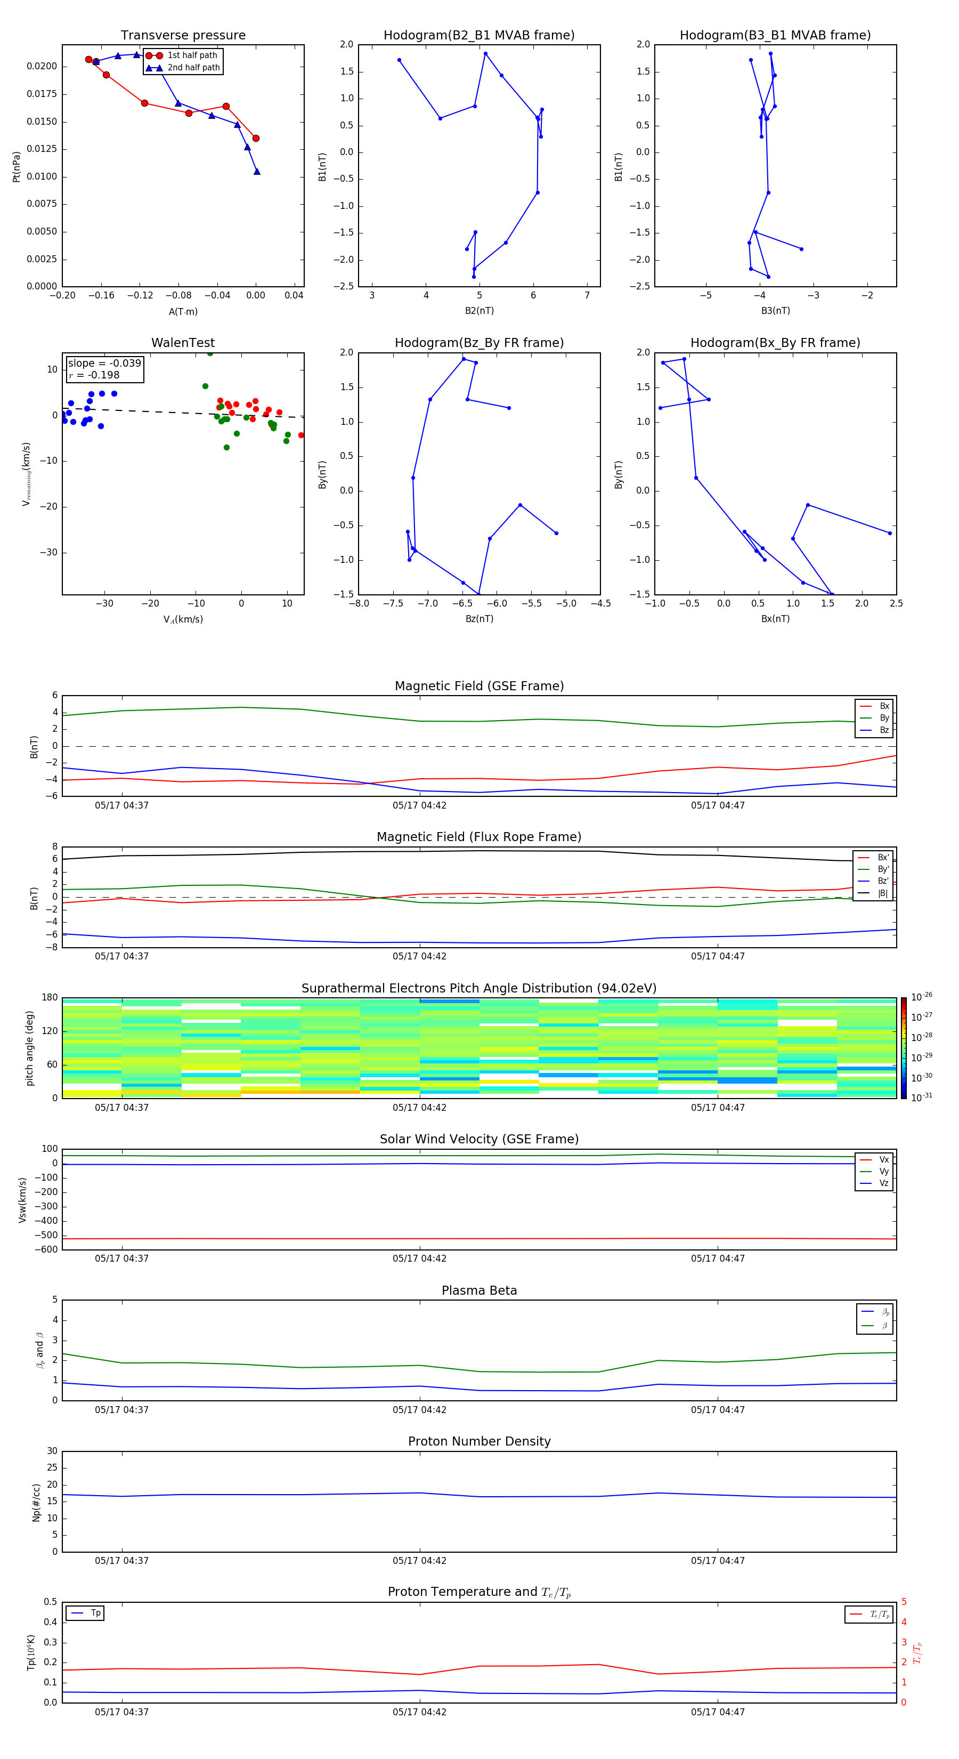Click 'B3(nT)' x-axis label
Screen dimensions: 959x1759
[x=775, y=311]
